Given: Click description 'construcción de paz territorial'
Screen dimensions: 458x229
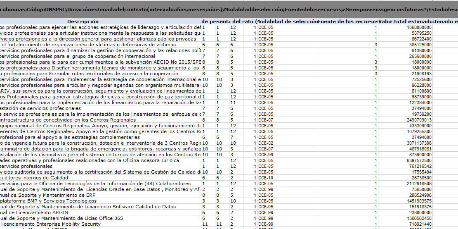Looking at the screenshot, I should [101, 97].
